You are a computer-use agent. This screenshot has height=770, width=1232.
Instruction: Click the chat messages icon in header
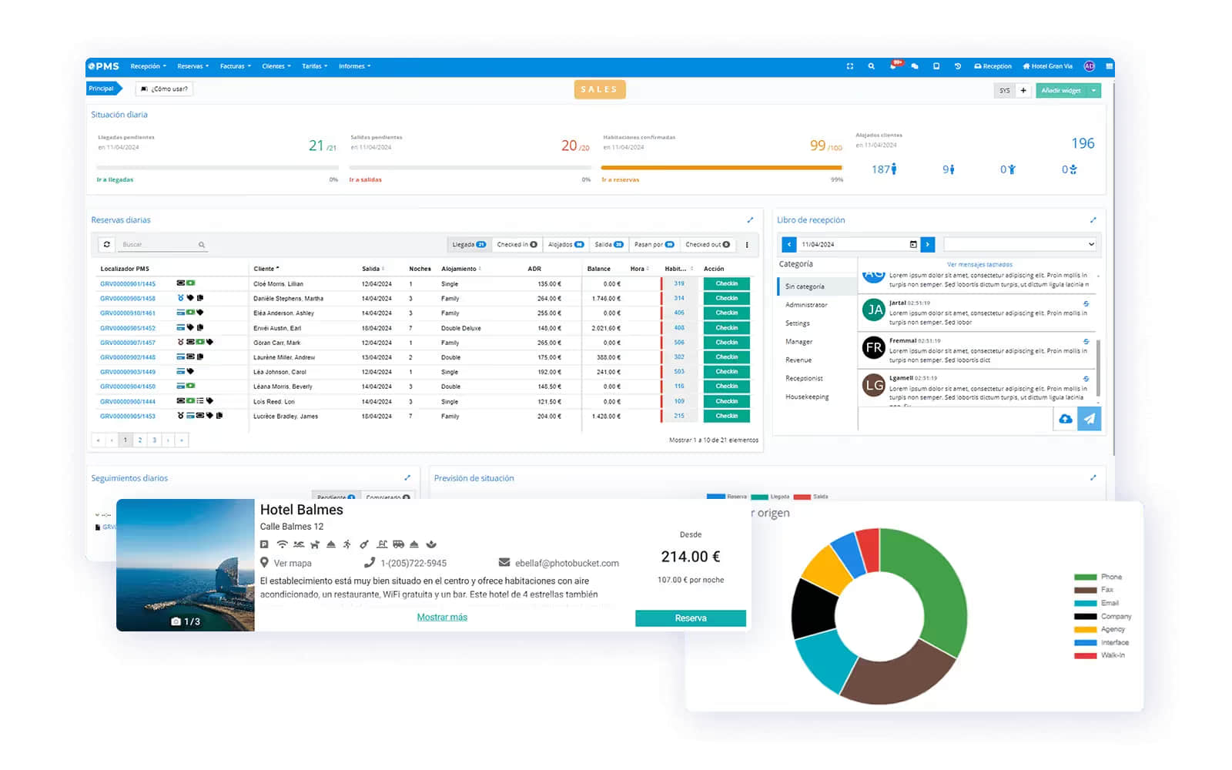click(x=915, y=66)
